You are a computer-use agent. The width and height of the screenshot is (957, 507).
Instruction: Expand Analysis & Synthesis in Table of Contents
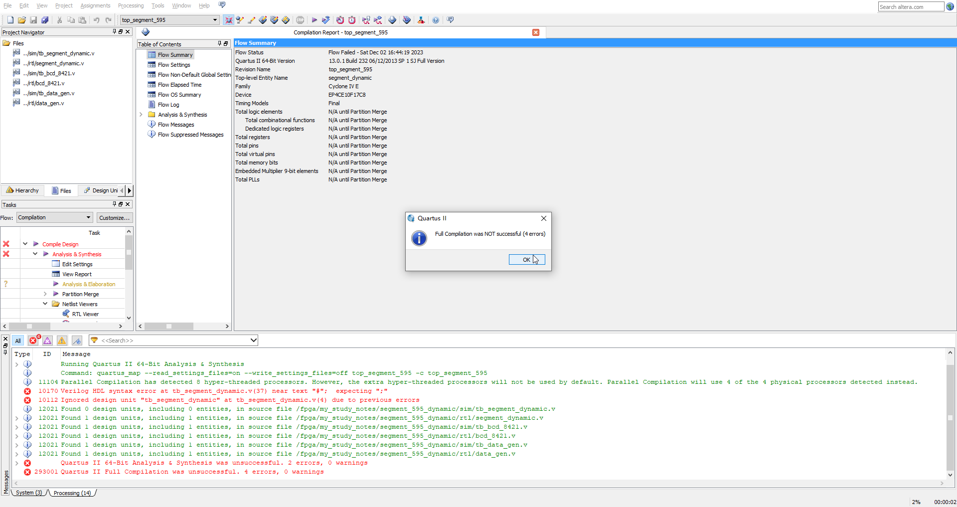coord(141,115)
